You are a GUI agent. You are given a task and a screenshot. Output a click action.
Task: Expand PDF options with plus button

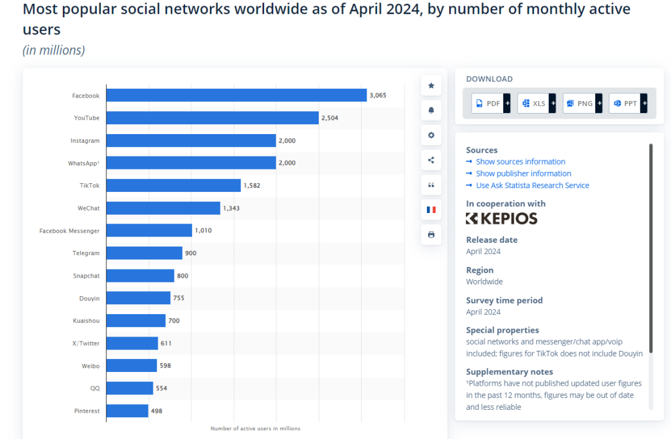[507, 103]
